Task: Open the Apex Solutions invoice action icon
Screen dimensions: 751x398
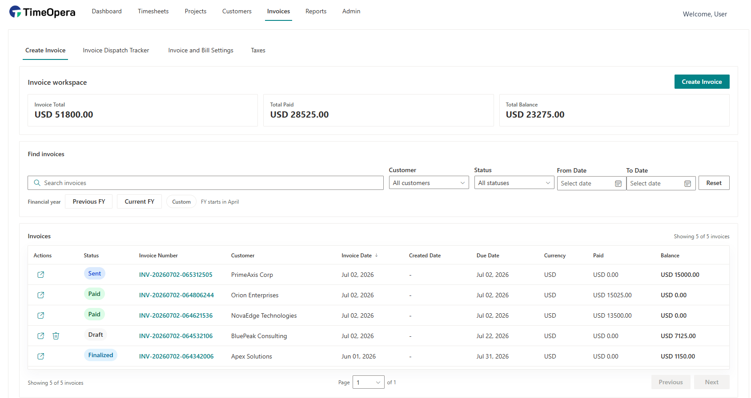Action: click(x=40, y=356)
